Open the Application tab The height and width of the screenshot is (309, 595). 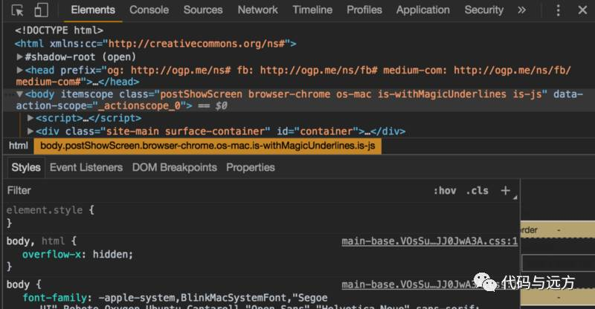[x=423, y=10]
